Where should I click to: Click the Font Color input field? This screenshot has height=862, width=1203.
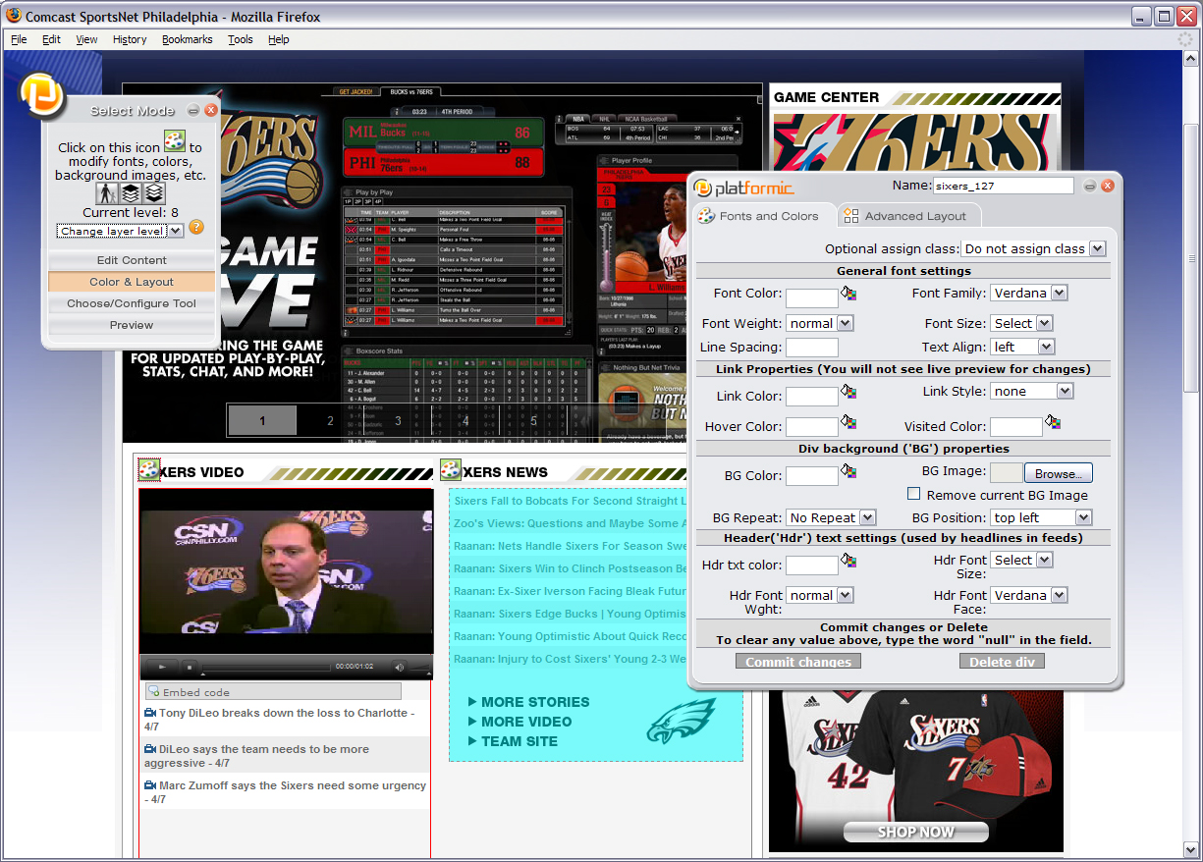(812, 297)
